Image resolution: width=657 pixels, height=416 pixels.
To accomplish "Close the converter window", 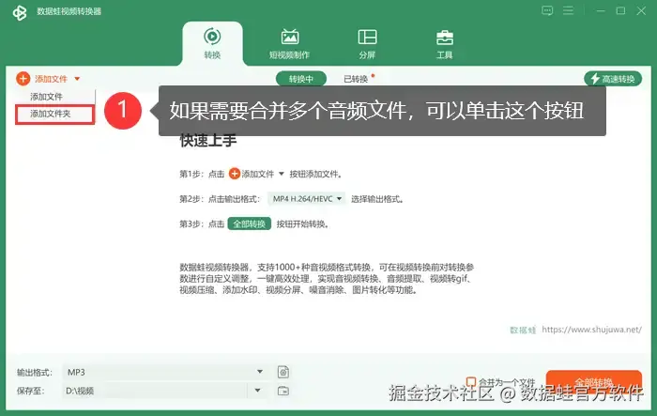I will 641,11.
